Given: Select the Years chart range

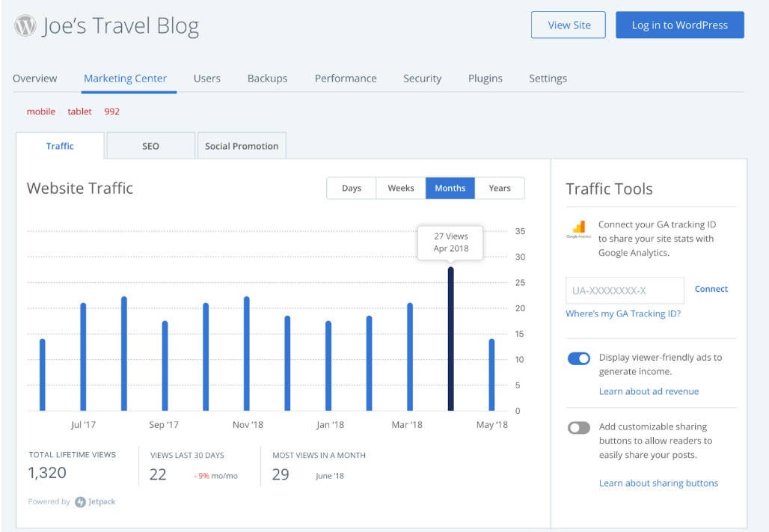Looking at the screenshot, I should 500,188.
